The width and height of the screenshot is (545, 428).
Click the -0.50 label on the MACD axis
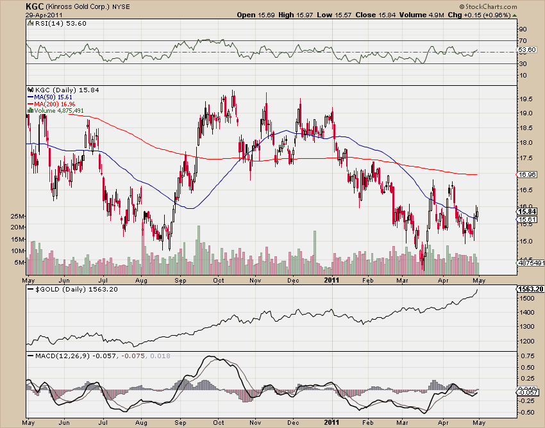tap(526, 413)
